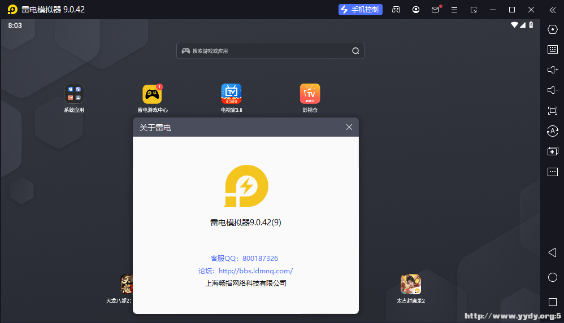
Task: Click the version text 雷电模拟器9.0.42(9)
Action: point(246,222)
